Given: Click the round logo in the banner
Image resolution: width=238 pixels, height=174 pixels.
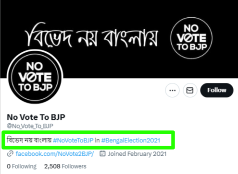Looking at the screenshot, I should point(191,38).
